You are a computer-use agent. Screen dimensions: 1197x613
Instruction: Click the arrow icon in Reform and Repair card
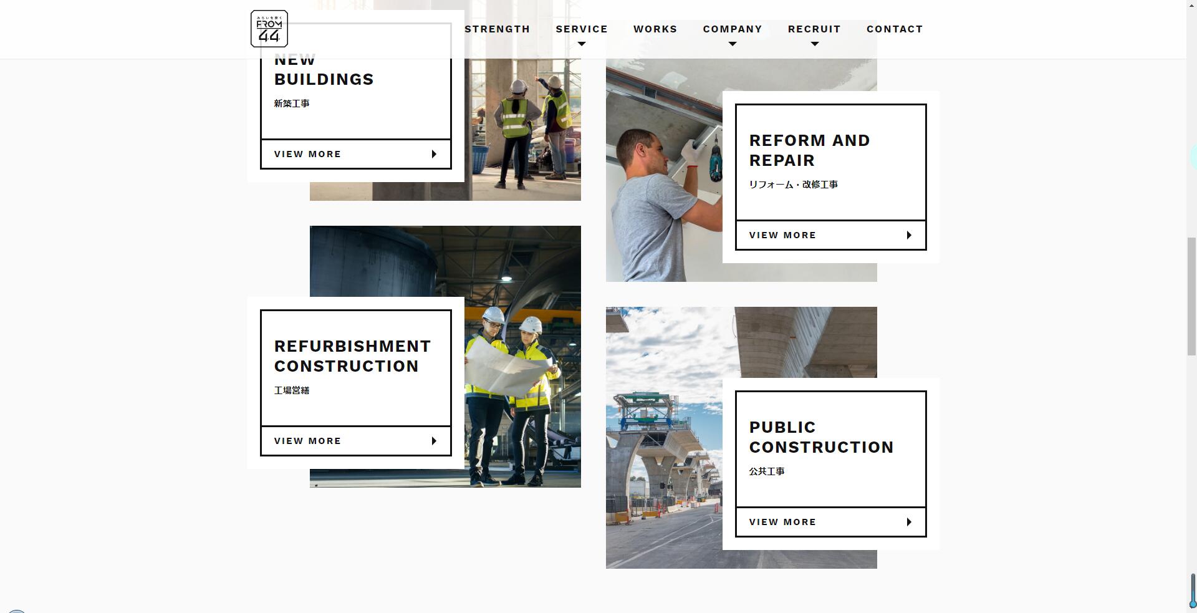pos(909,235)
